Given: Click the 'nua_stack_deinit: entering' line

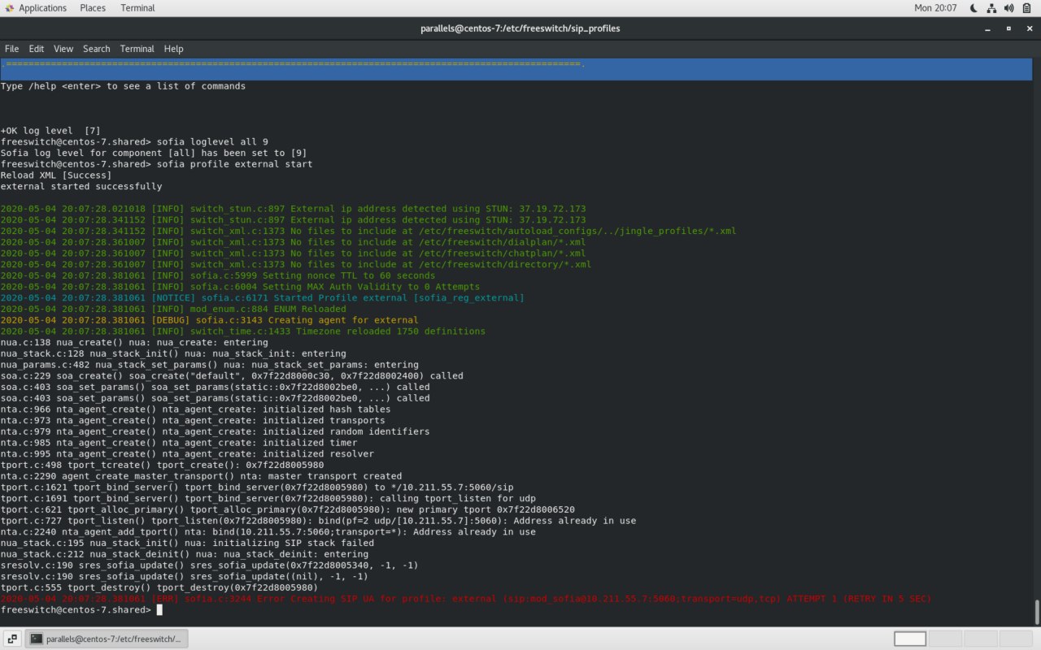Looking at the screenshot, I should (185, 554).
